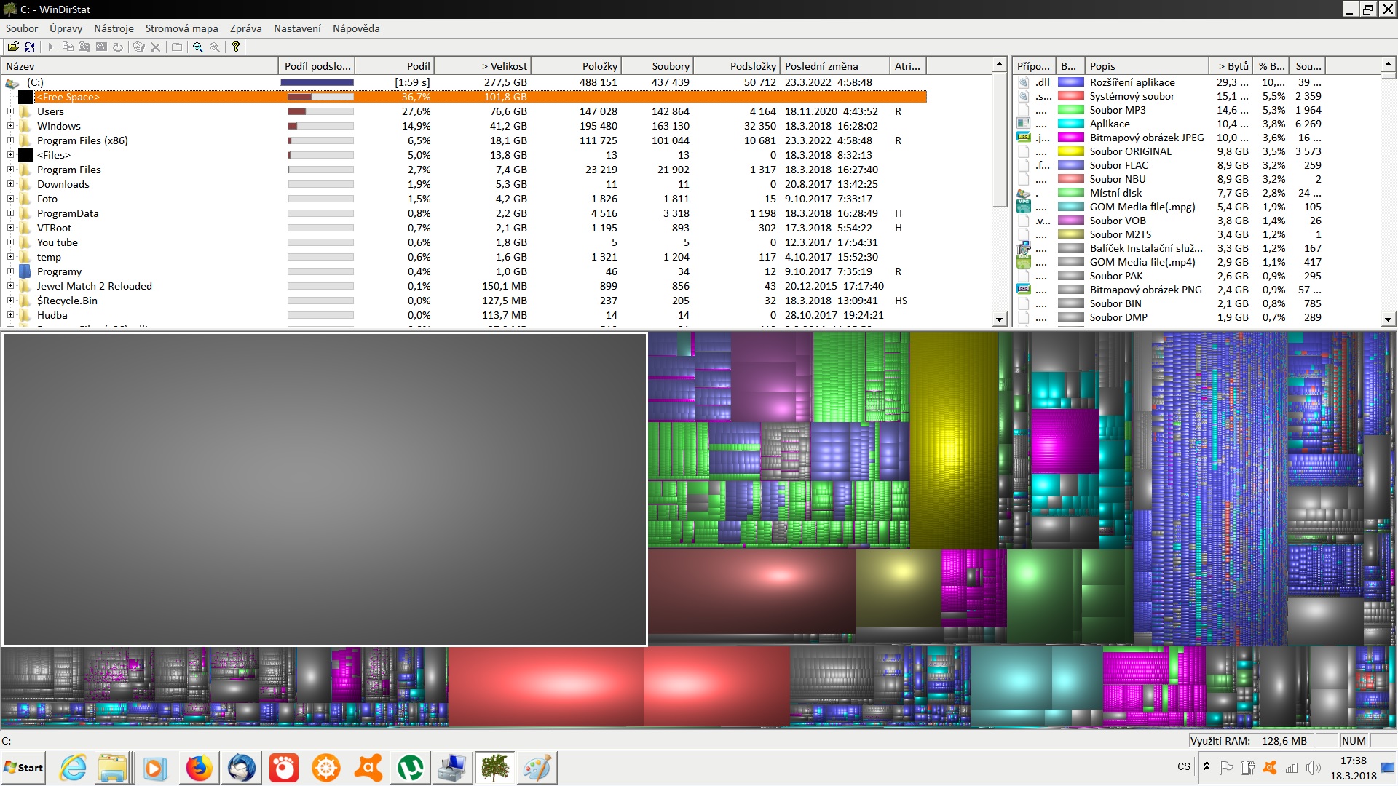The image size is (1398, 786).
Task: Expand the Program Files (x86) node
Action: point(10,140)
